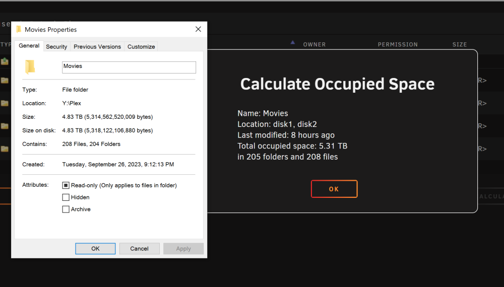This screenshot has width=504, height=287.
Task: Enable the Archive attribute checkbox
Action: tap(66, 209)
